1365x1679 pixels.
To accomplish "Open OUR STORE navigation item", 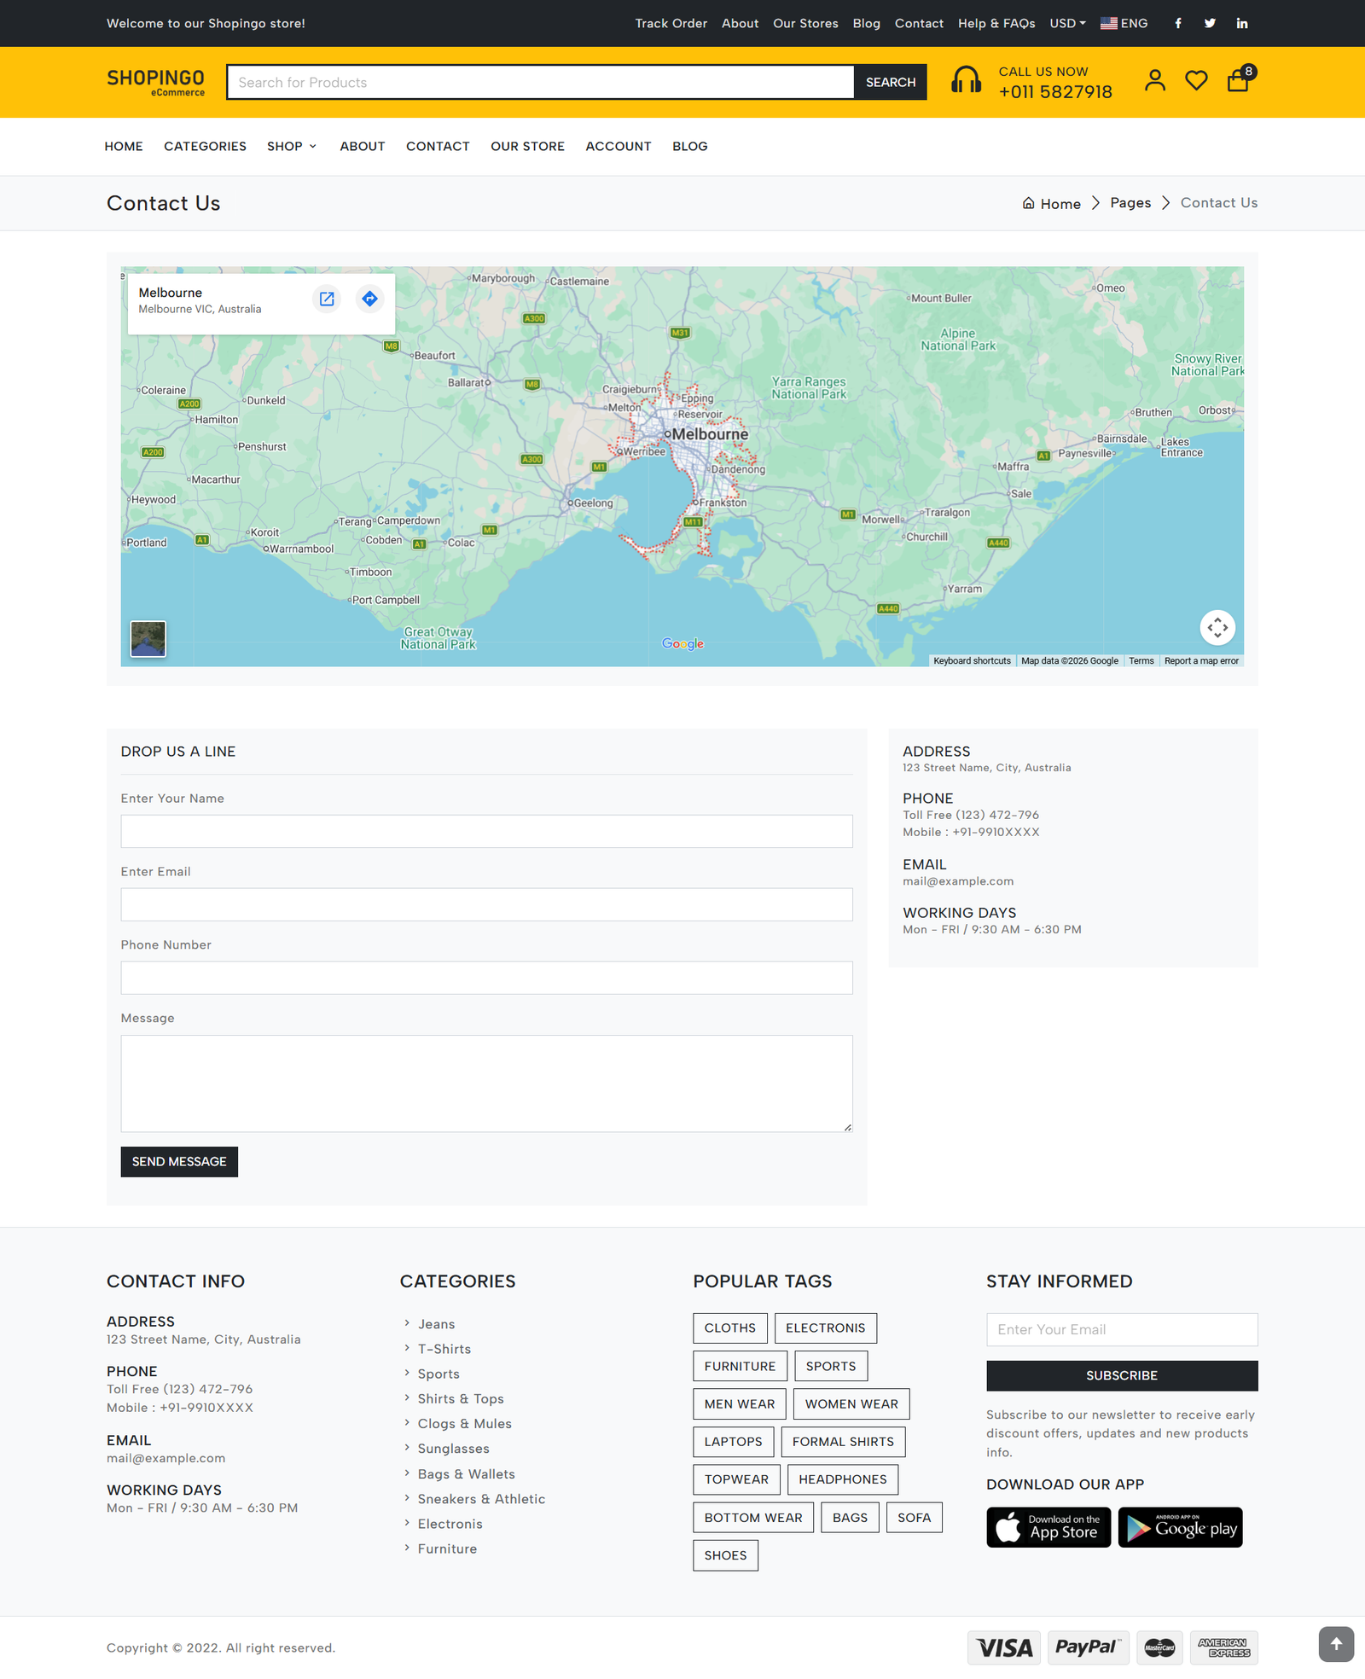I will [x=527, y=147].
